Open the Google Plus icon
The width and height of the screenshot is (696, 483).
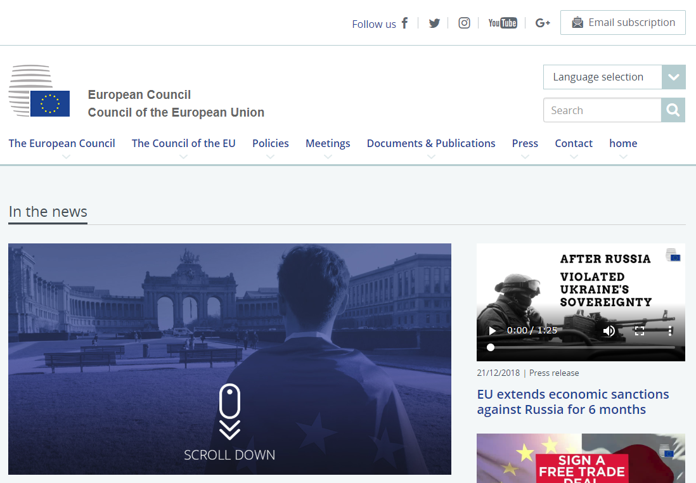point(543,23)
